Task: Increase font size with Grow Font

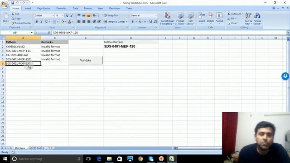Action: point(67,15)
